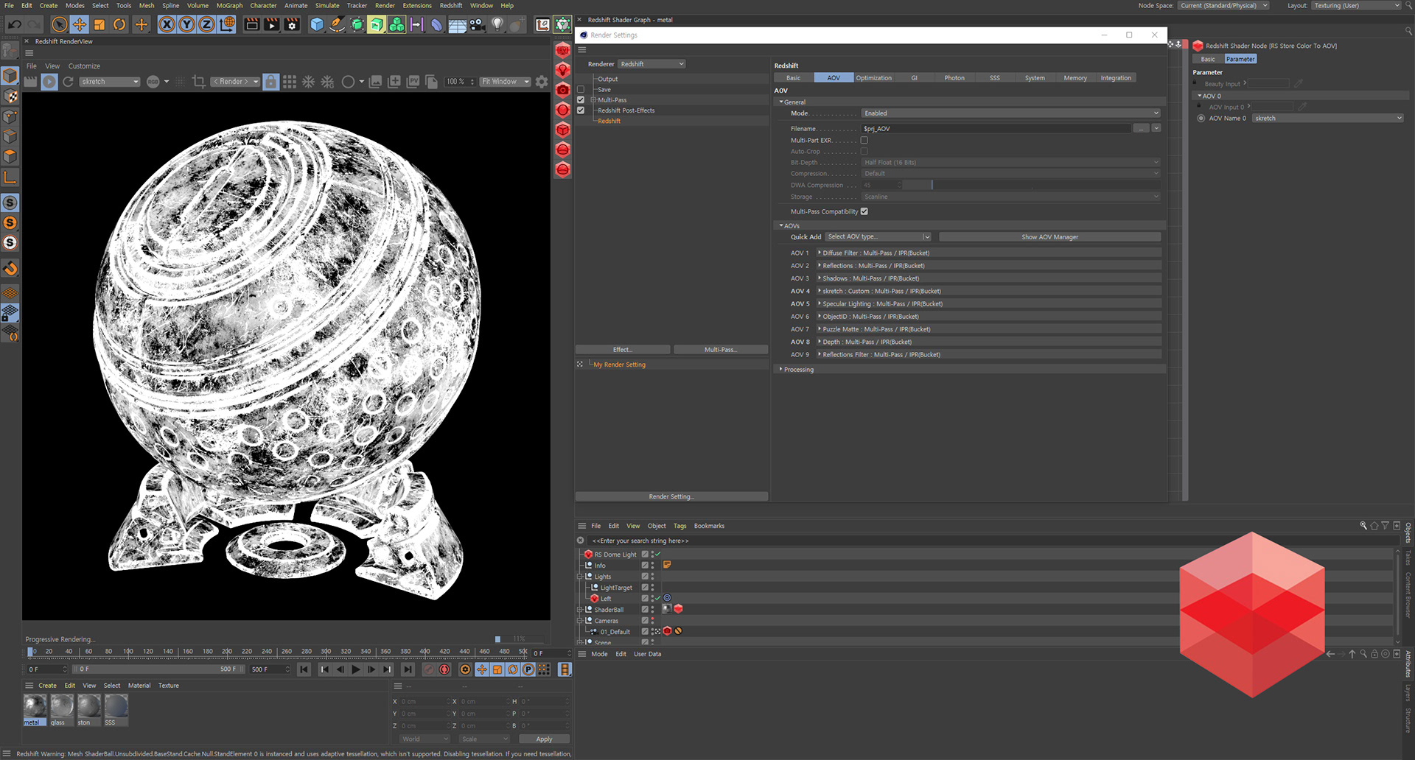Screen dimensions: 1415x760
Task: Open the RenderView settings gear icon
Action: [542, 82]
